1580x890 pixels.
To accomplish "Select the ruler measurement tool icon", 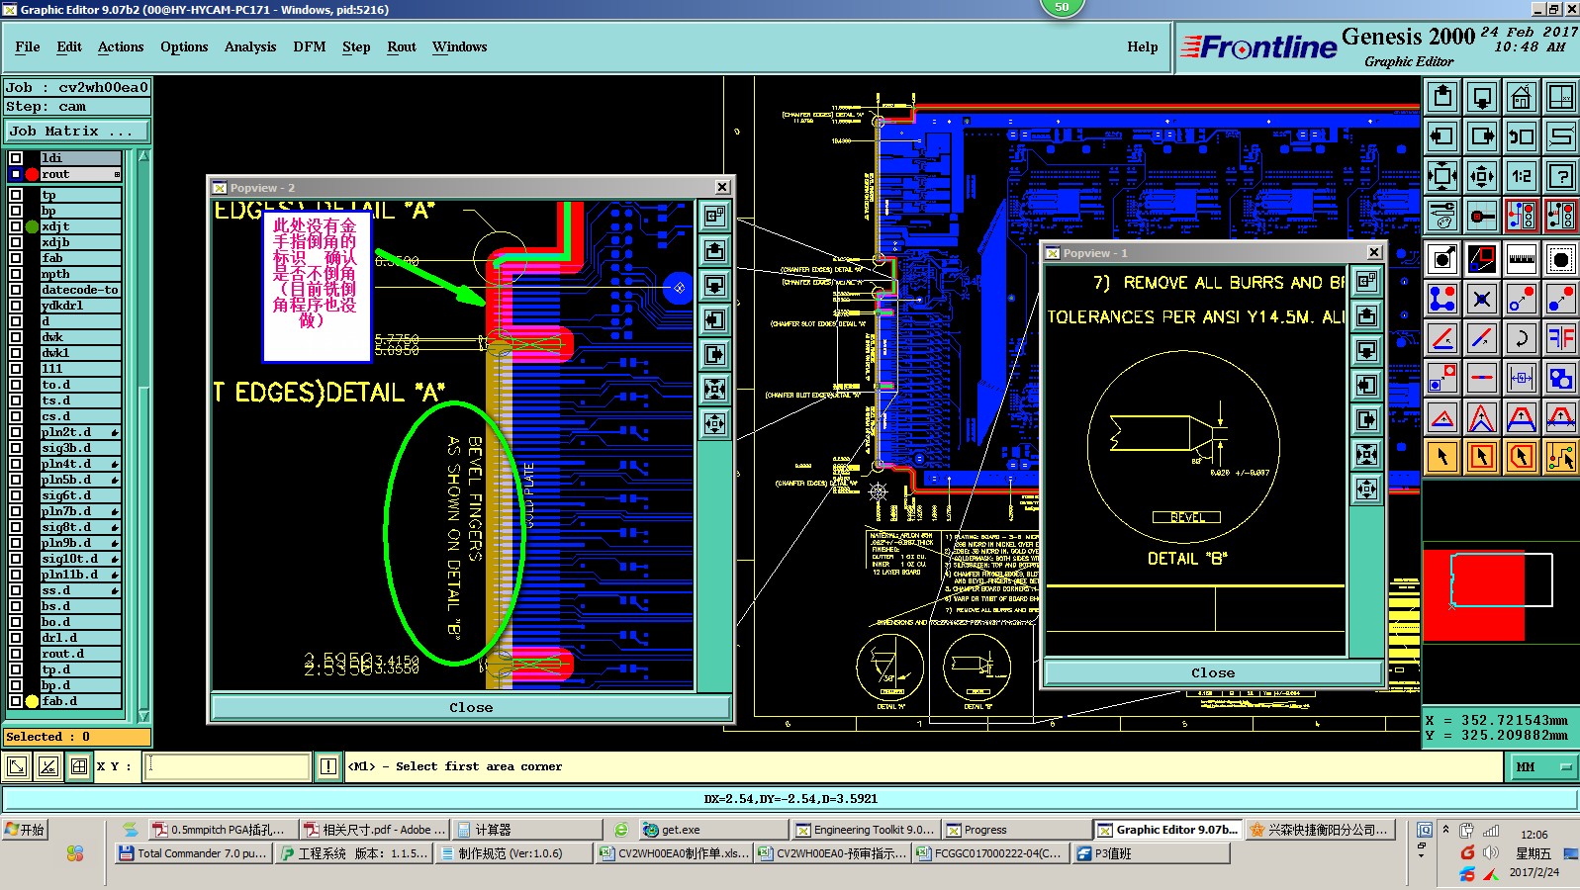I will point(1522,259).
